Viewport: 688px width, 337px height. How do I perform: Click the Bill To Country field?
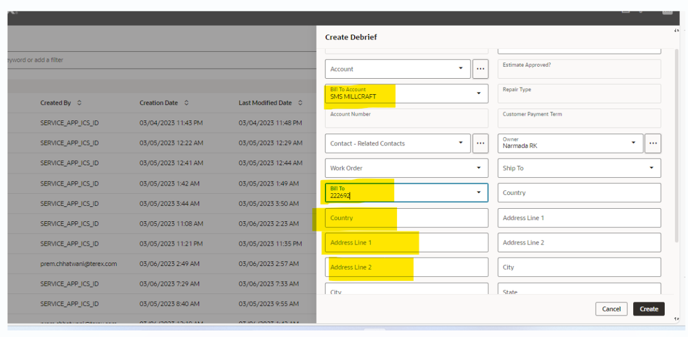point(407,218)
